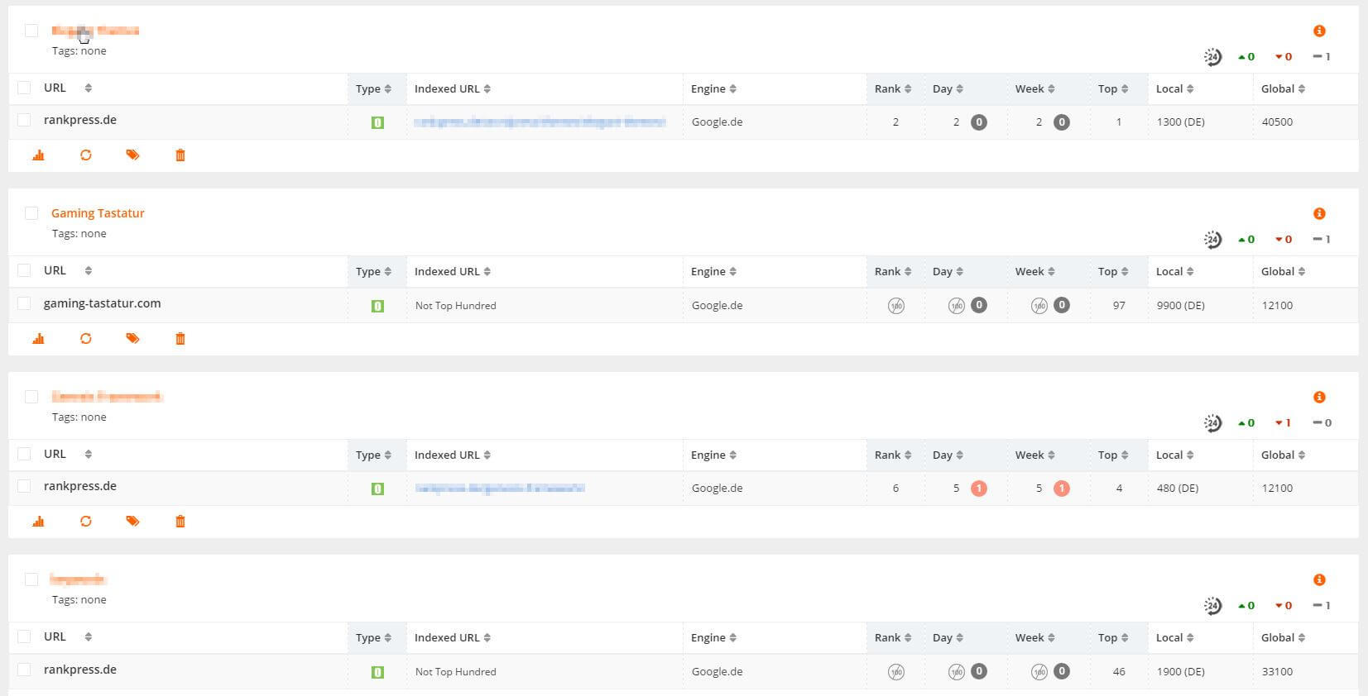Click 'Tags: none' under Gaming Tastatur

(79, 234)
